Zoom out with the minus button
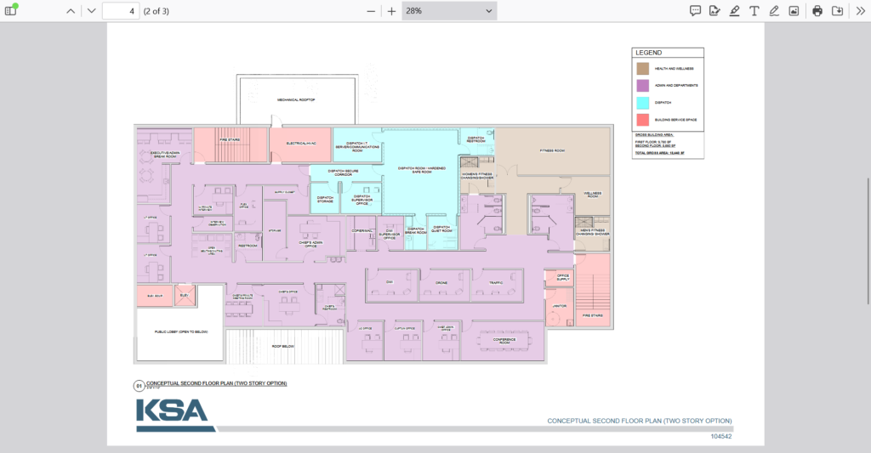Image resolution: width=871 pixels, height=453 pixels. click(x=370, y=11)
